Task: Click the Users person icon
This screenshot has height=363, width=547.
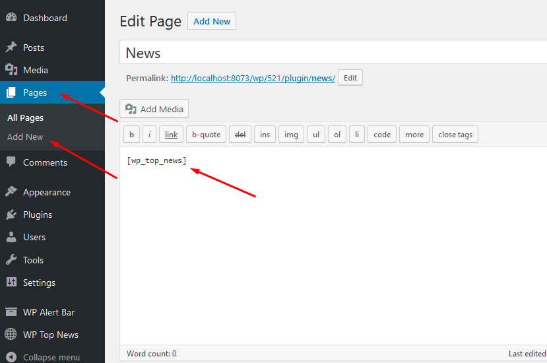Action: (x=11, y=237)
